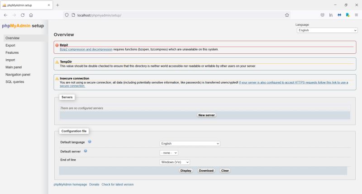Open the Default server dropdown
Viewport: 362px width, 194px height.
(169, 153)
